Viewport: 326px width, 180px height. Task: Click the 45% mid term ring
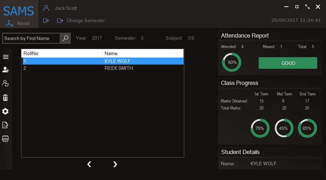point(284,128)
